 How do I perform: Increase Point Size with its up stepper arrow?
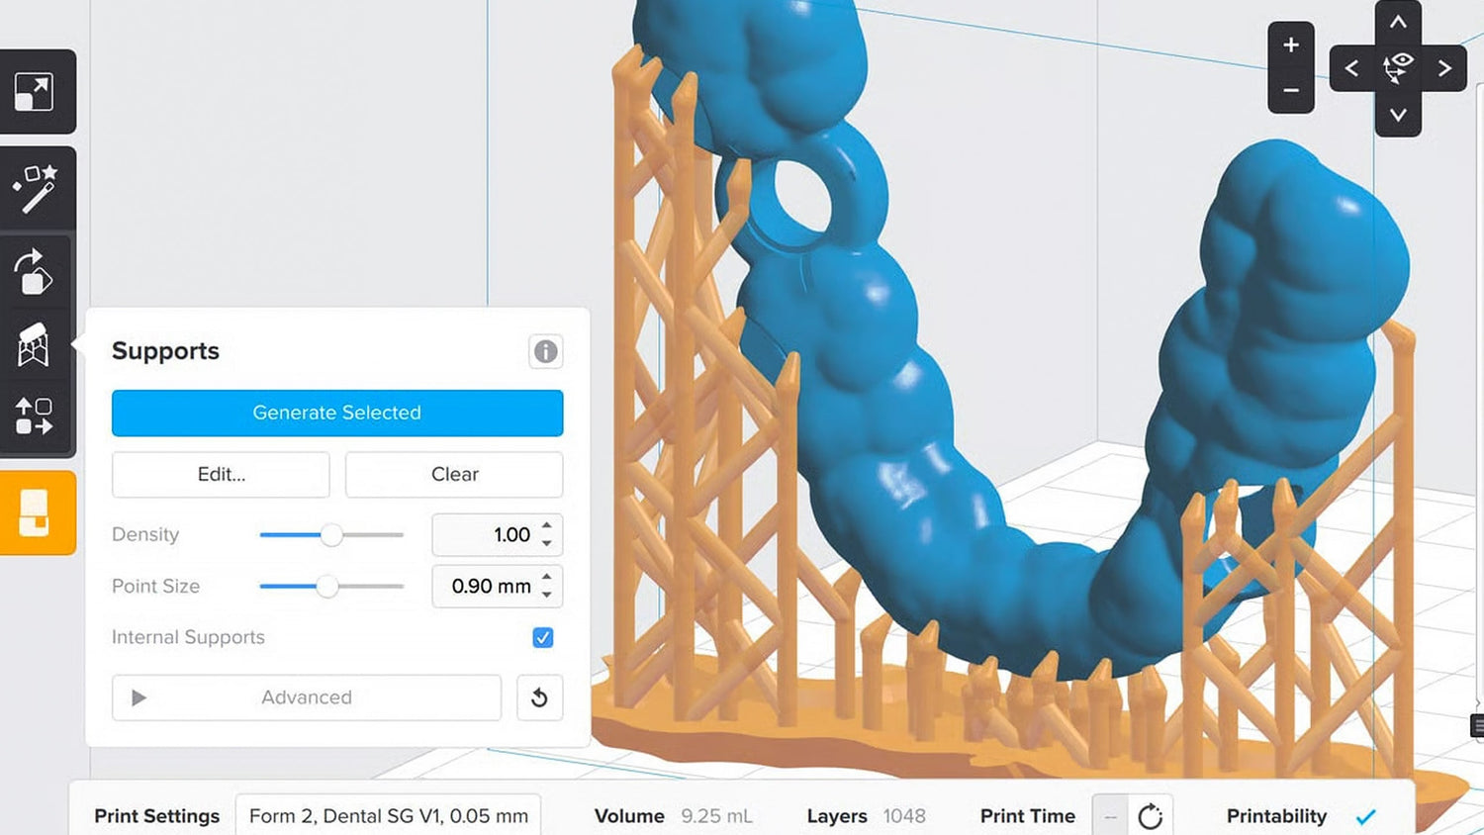coord(545,579)
